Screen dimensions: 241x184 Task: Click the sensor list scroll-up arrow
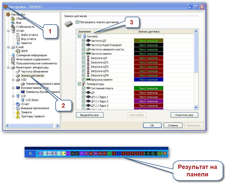point(196,31)
